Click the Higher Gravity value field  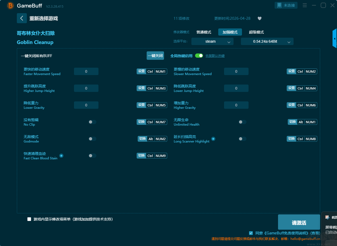[x=236, y=105]
